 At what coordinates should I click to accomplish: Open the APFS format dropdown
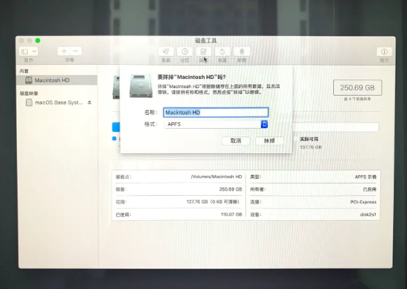(216, 124)
